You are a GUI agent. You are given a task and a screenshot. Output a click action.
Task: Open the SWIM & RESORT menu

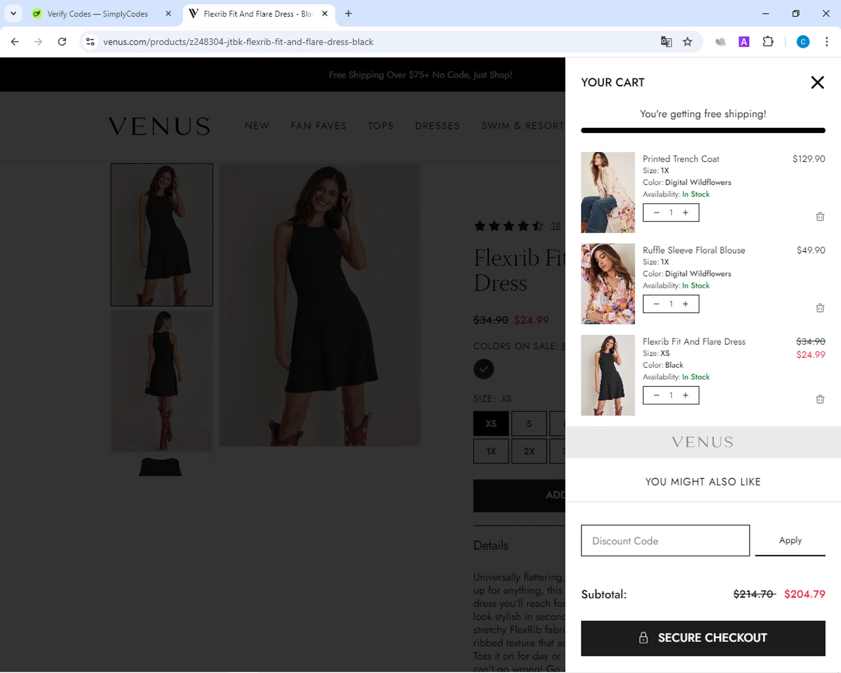[x=523, y=126]
